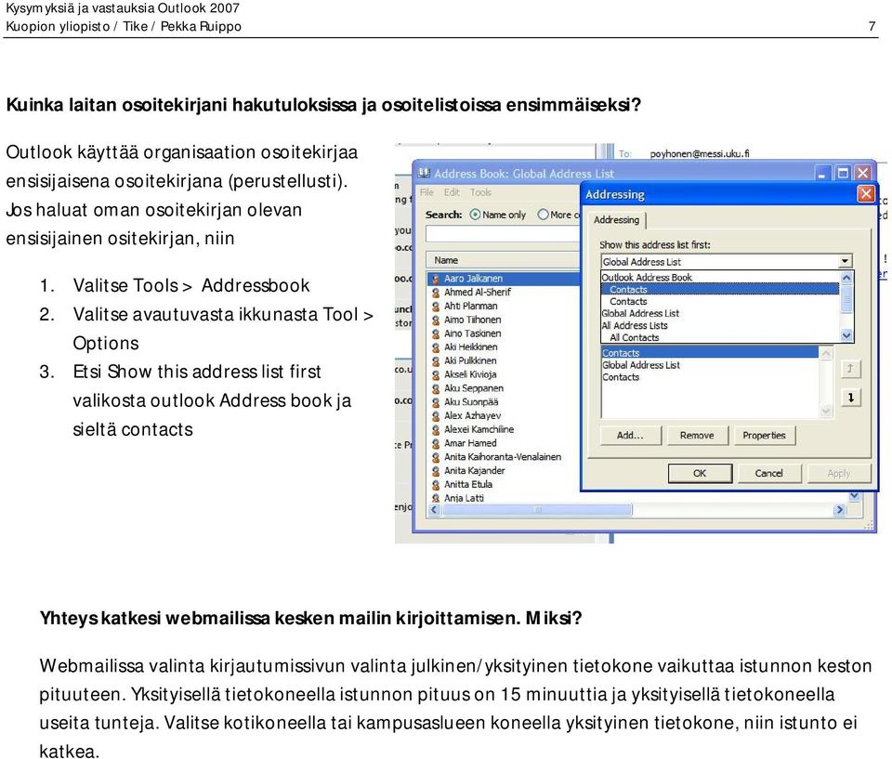Image resolution: width=892 pixels, height=759 pixels.
Task: Choose highlighted Contacts entry in dropdown
Action: coord(719,289)
